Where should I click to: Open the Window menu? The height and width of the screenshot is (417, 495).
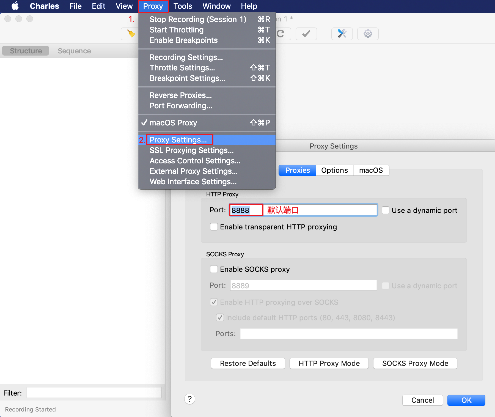(216, 6)
